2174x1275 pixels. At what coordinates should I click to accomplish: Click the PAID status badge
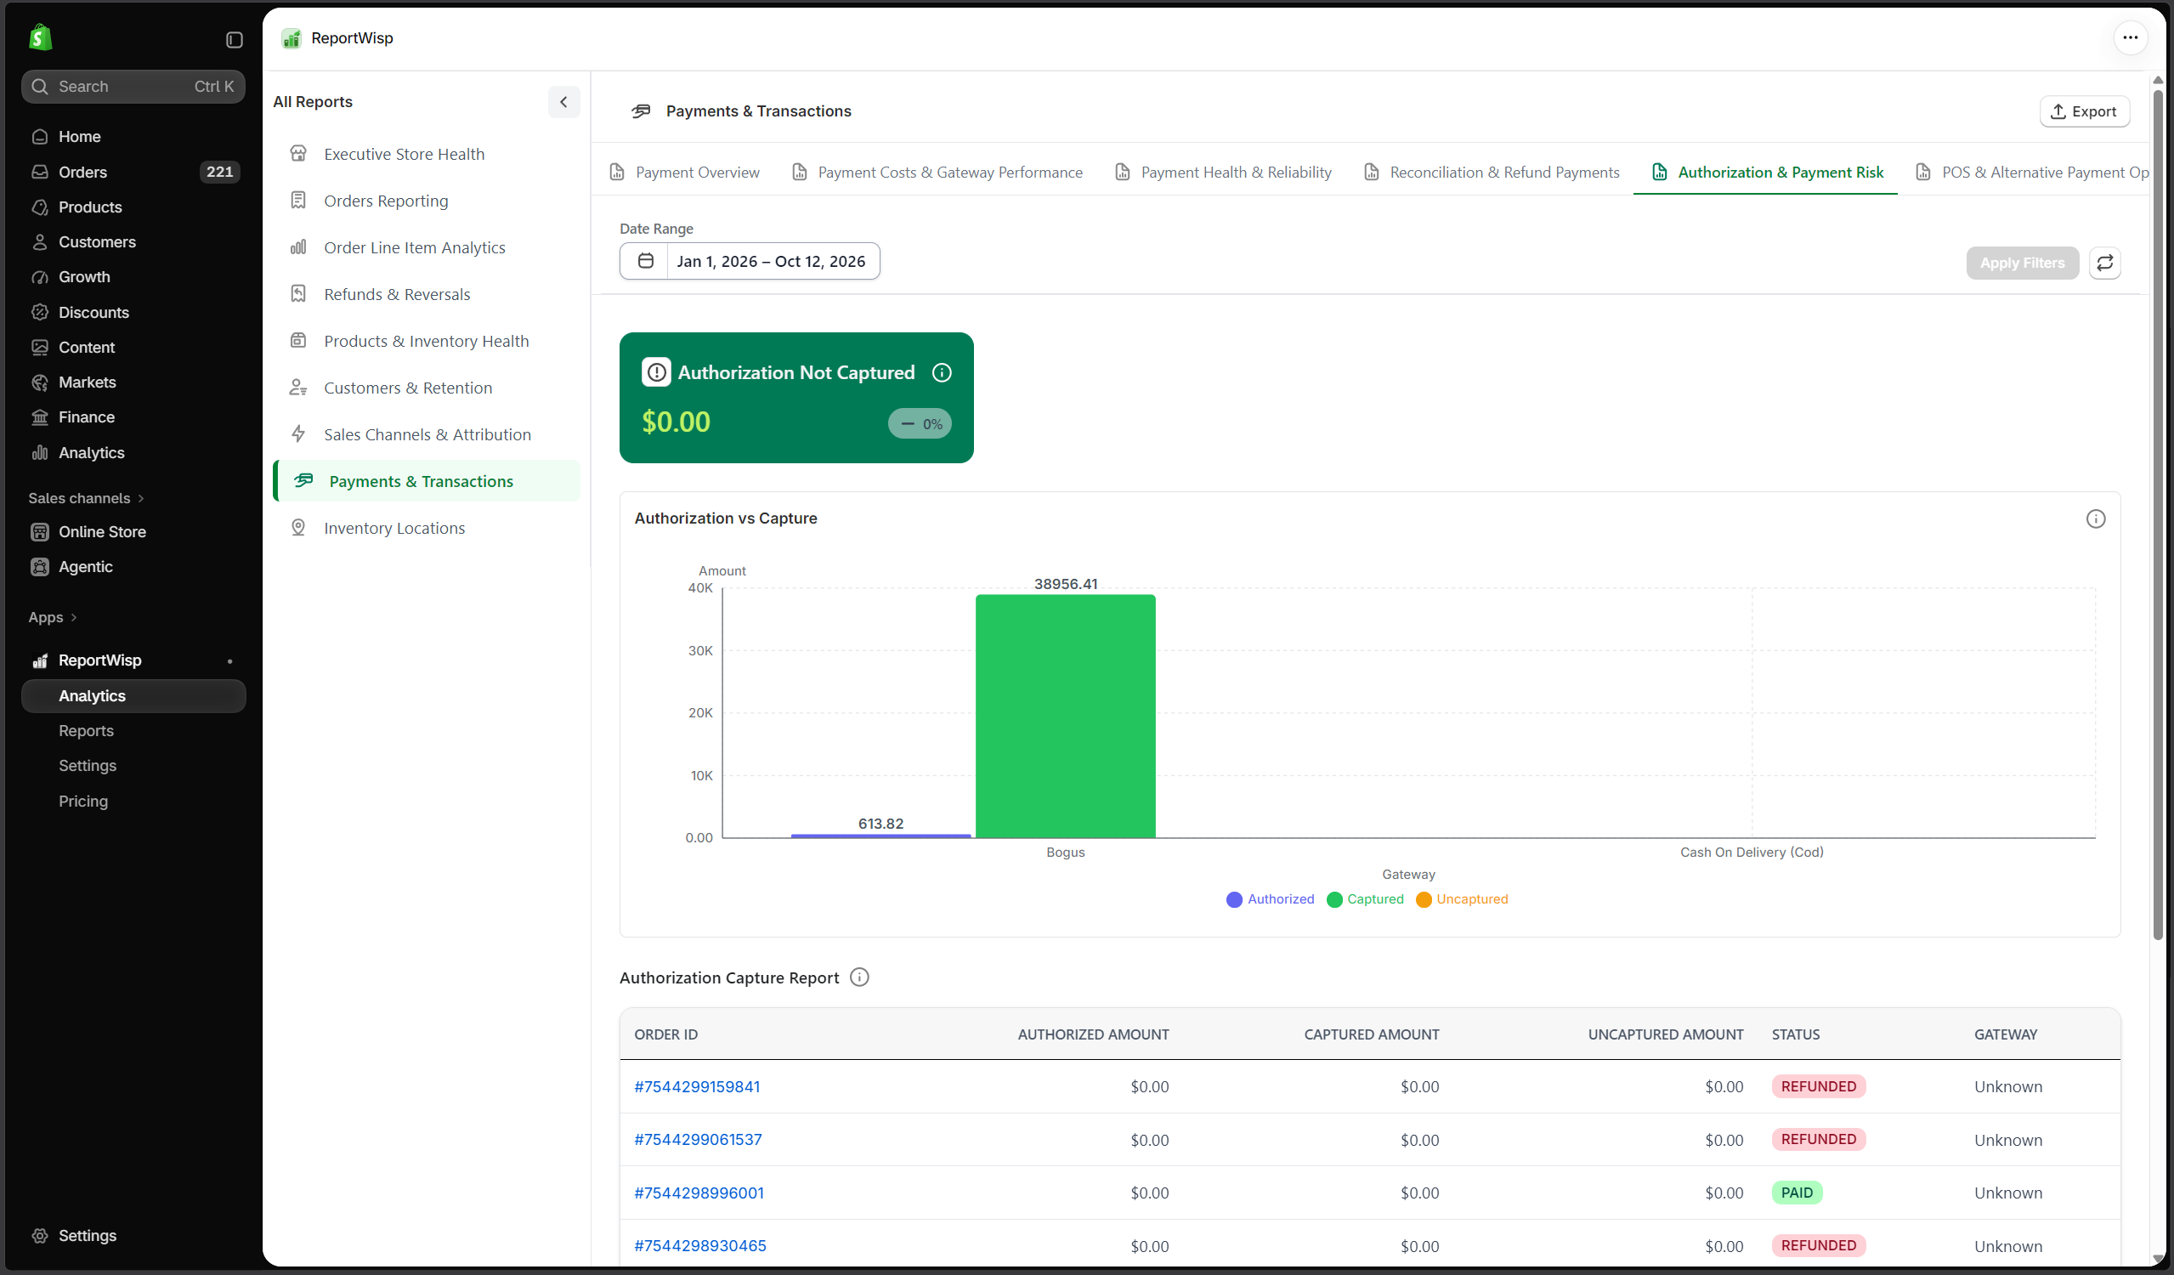1797,1193
